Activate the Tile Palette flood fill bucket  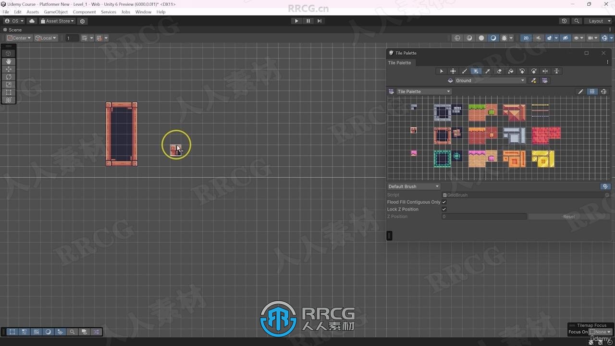(511, 71)
